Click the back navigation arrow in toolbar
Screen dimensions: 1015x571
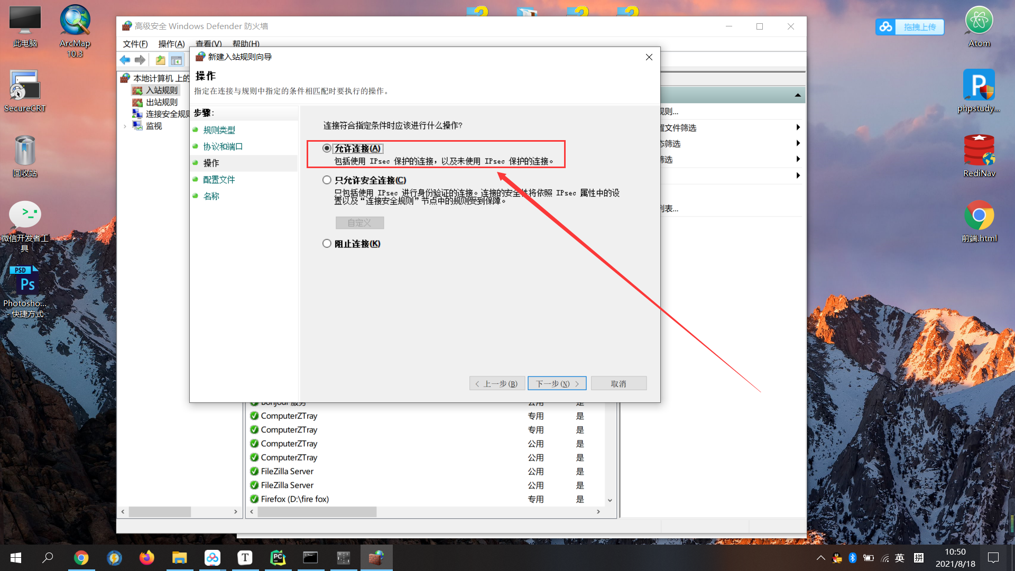point(125,60)
